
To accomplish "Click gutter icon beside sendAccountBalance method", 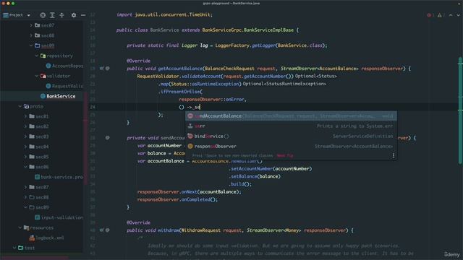I will click(x=108, y=138).
